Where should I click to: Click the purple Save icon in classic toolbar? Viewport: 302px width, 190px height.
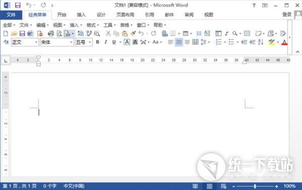(22, 34)
